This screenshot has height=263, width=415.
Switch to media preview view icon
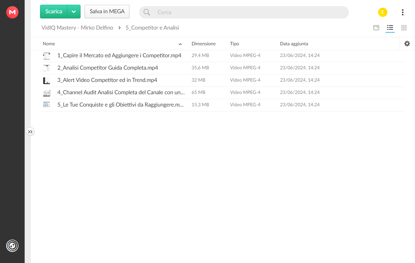pos(376,28)
